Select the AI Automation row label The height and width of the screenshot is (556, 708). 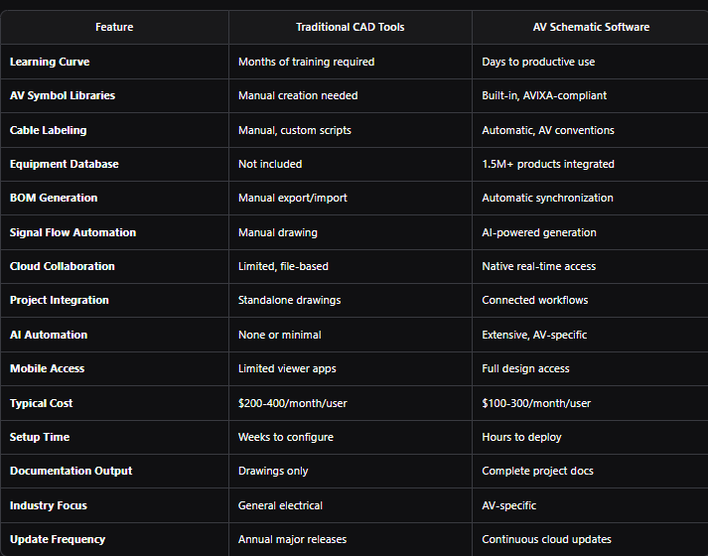(49, 335)
